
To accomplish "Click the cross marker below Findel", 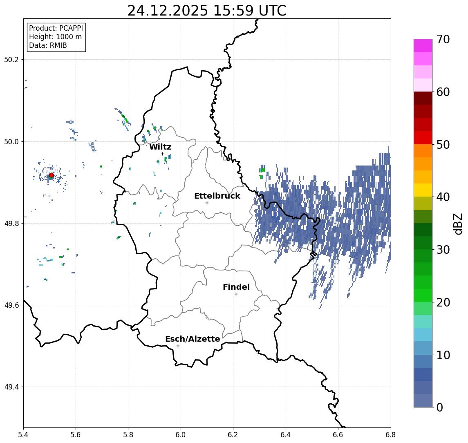I will pos(236,294).
